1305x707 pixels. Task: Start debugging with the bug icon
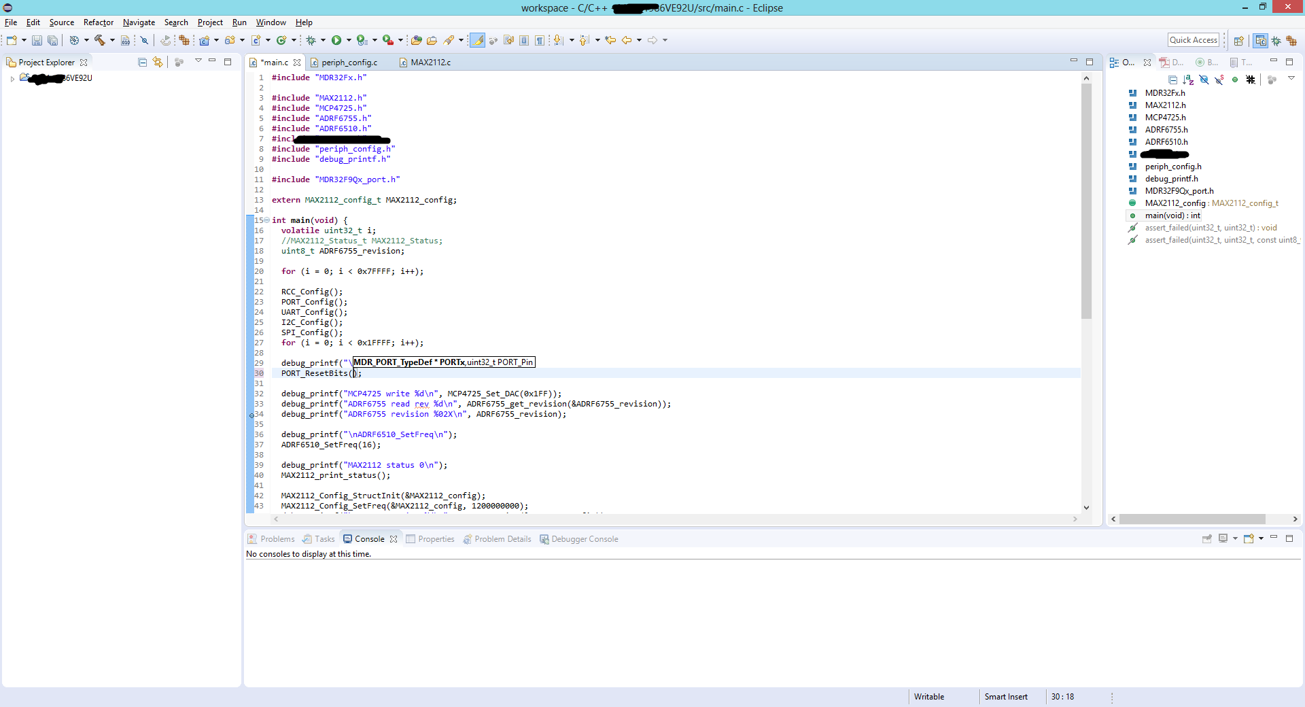click(x=311, y=41)
